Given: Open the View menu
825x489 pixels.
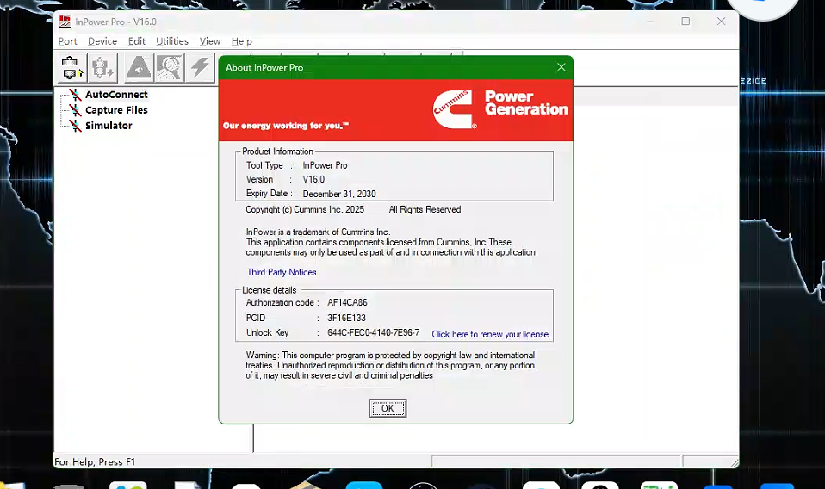Looking at the screenshot, I should 210,41.
